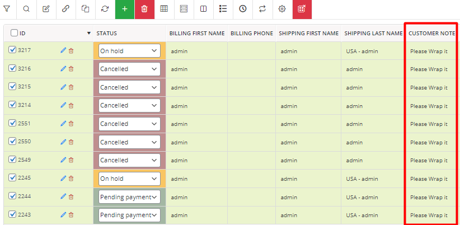Open the On hold status dropdown for 3217
Viewport: 460px width, 225px height.
click(x=129, y=51)
